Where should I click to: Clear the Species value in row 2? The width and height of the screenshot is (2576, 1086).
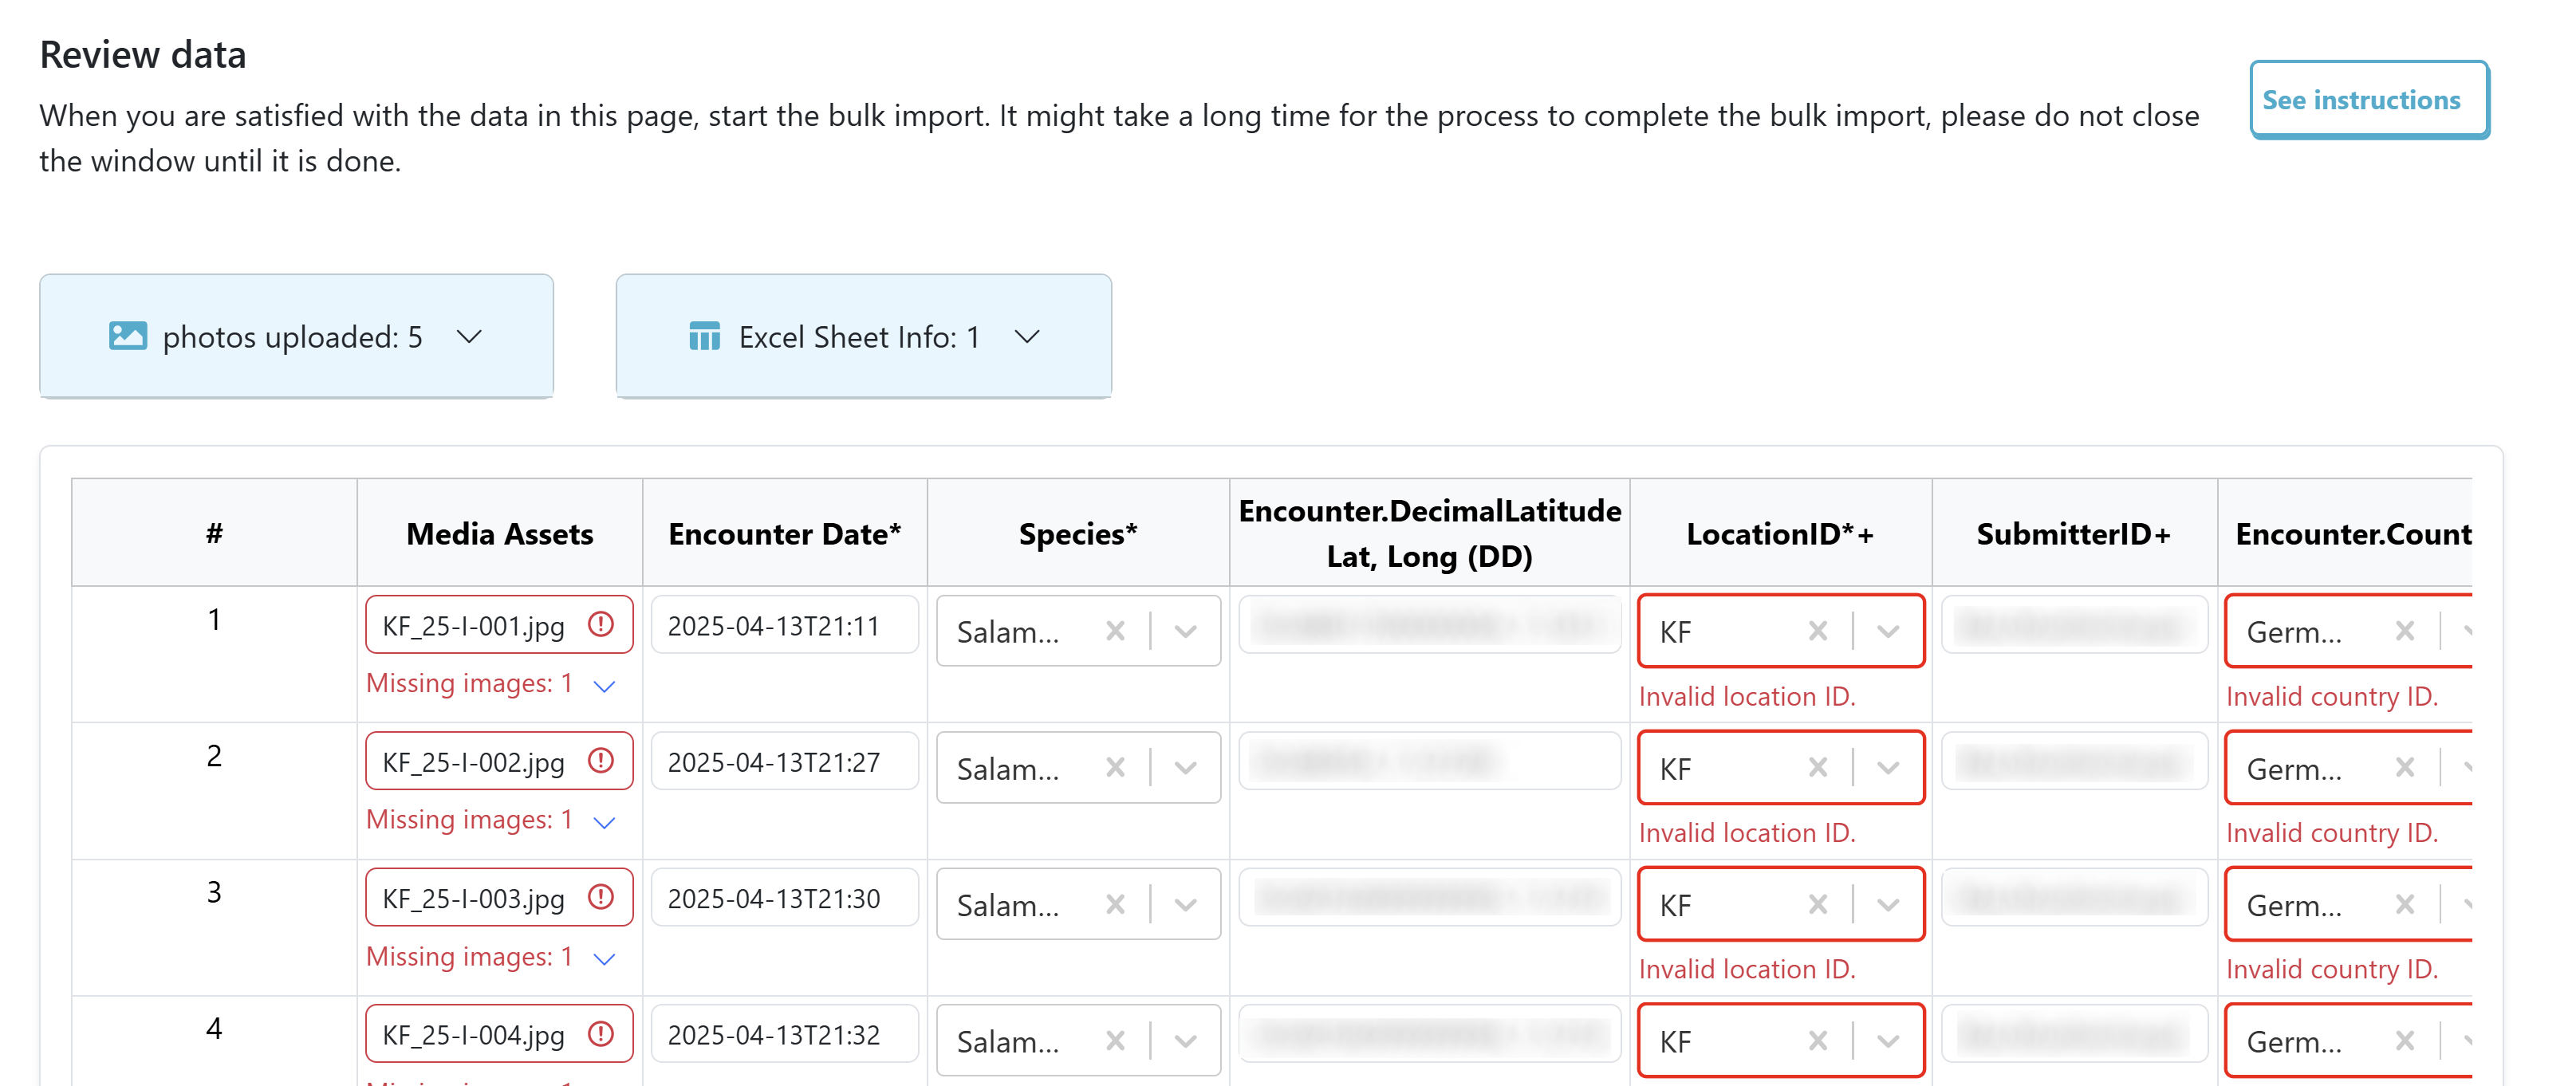pos(1115,768)
